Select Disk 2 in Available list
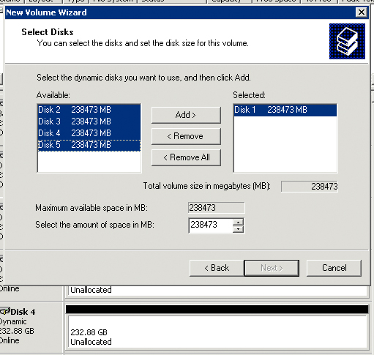Viewport: 374px width, 355px height. [x=89, y=110]
